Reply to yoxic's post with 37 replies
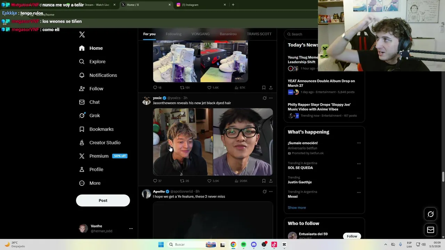This screenshot has width=445, height=250. (157, 181)
